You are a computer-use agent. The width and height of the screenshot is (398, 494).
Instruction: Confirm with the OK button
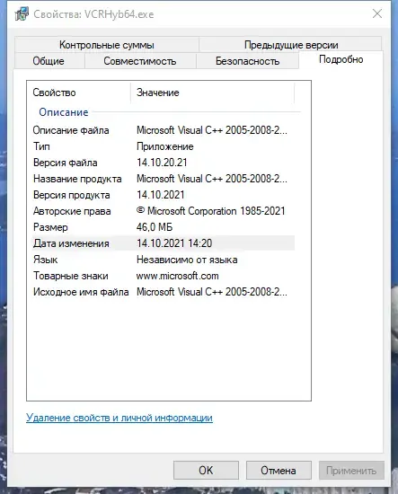pyautogui.click(x=206, y=471)
